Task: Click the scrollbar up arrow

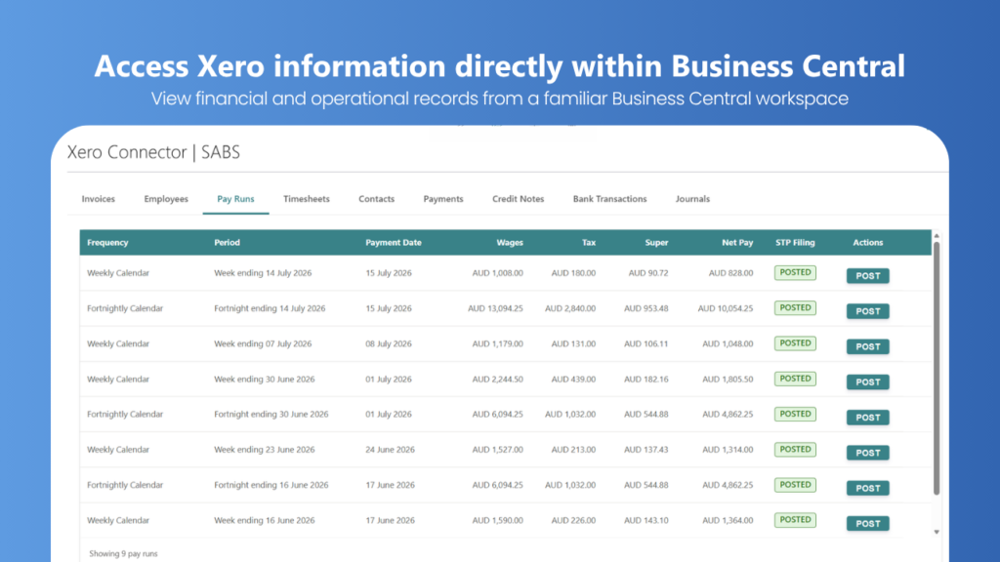Action: pyautogui.click(x=937, y=236)
